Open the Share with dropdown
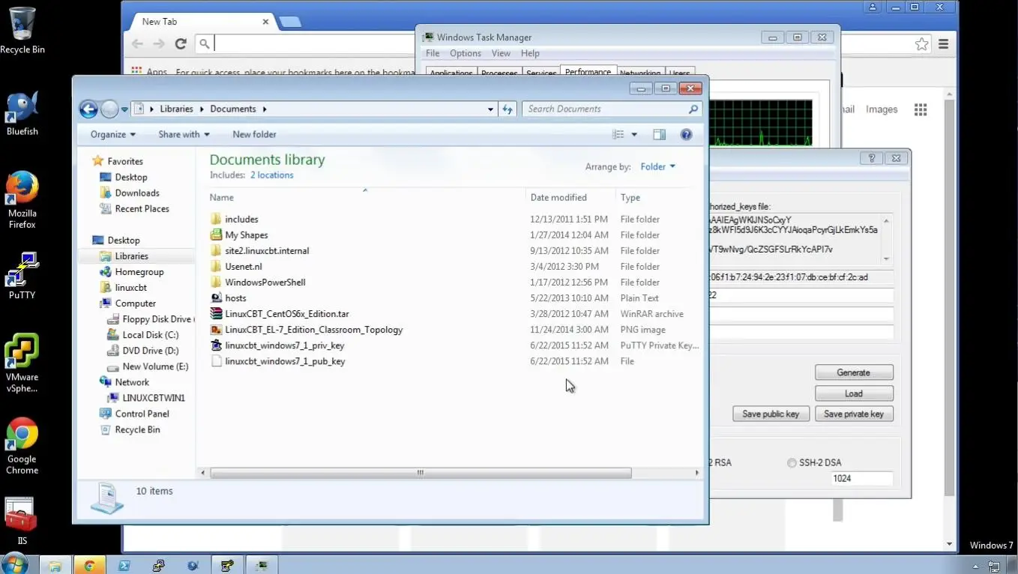Image resolution: width=1018 pixels, height=574 pixels. (184, 135)
